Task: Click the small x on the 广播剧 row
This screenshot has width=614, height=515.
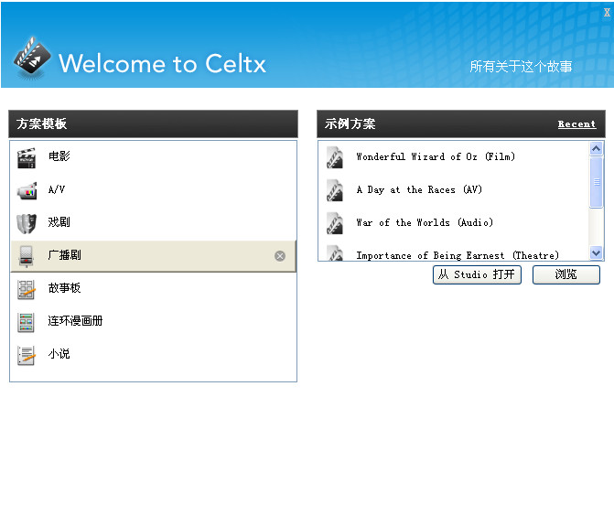Action: point(280,256)
